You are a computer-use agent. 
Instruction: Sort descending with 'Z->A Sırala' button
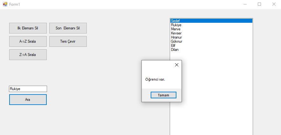pos(28,55)
